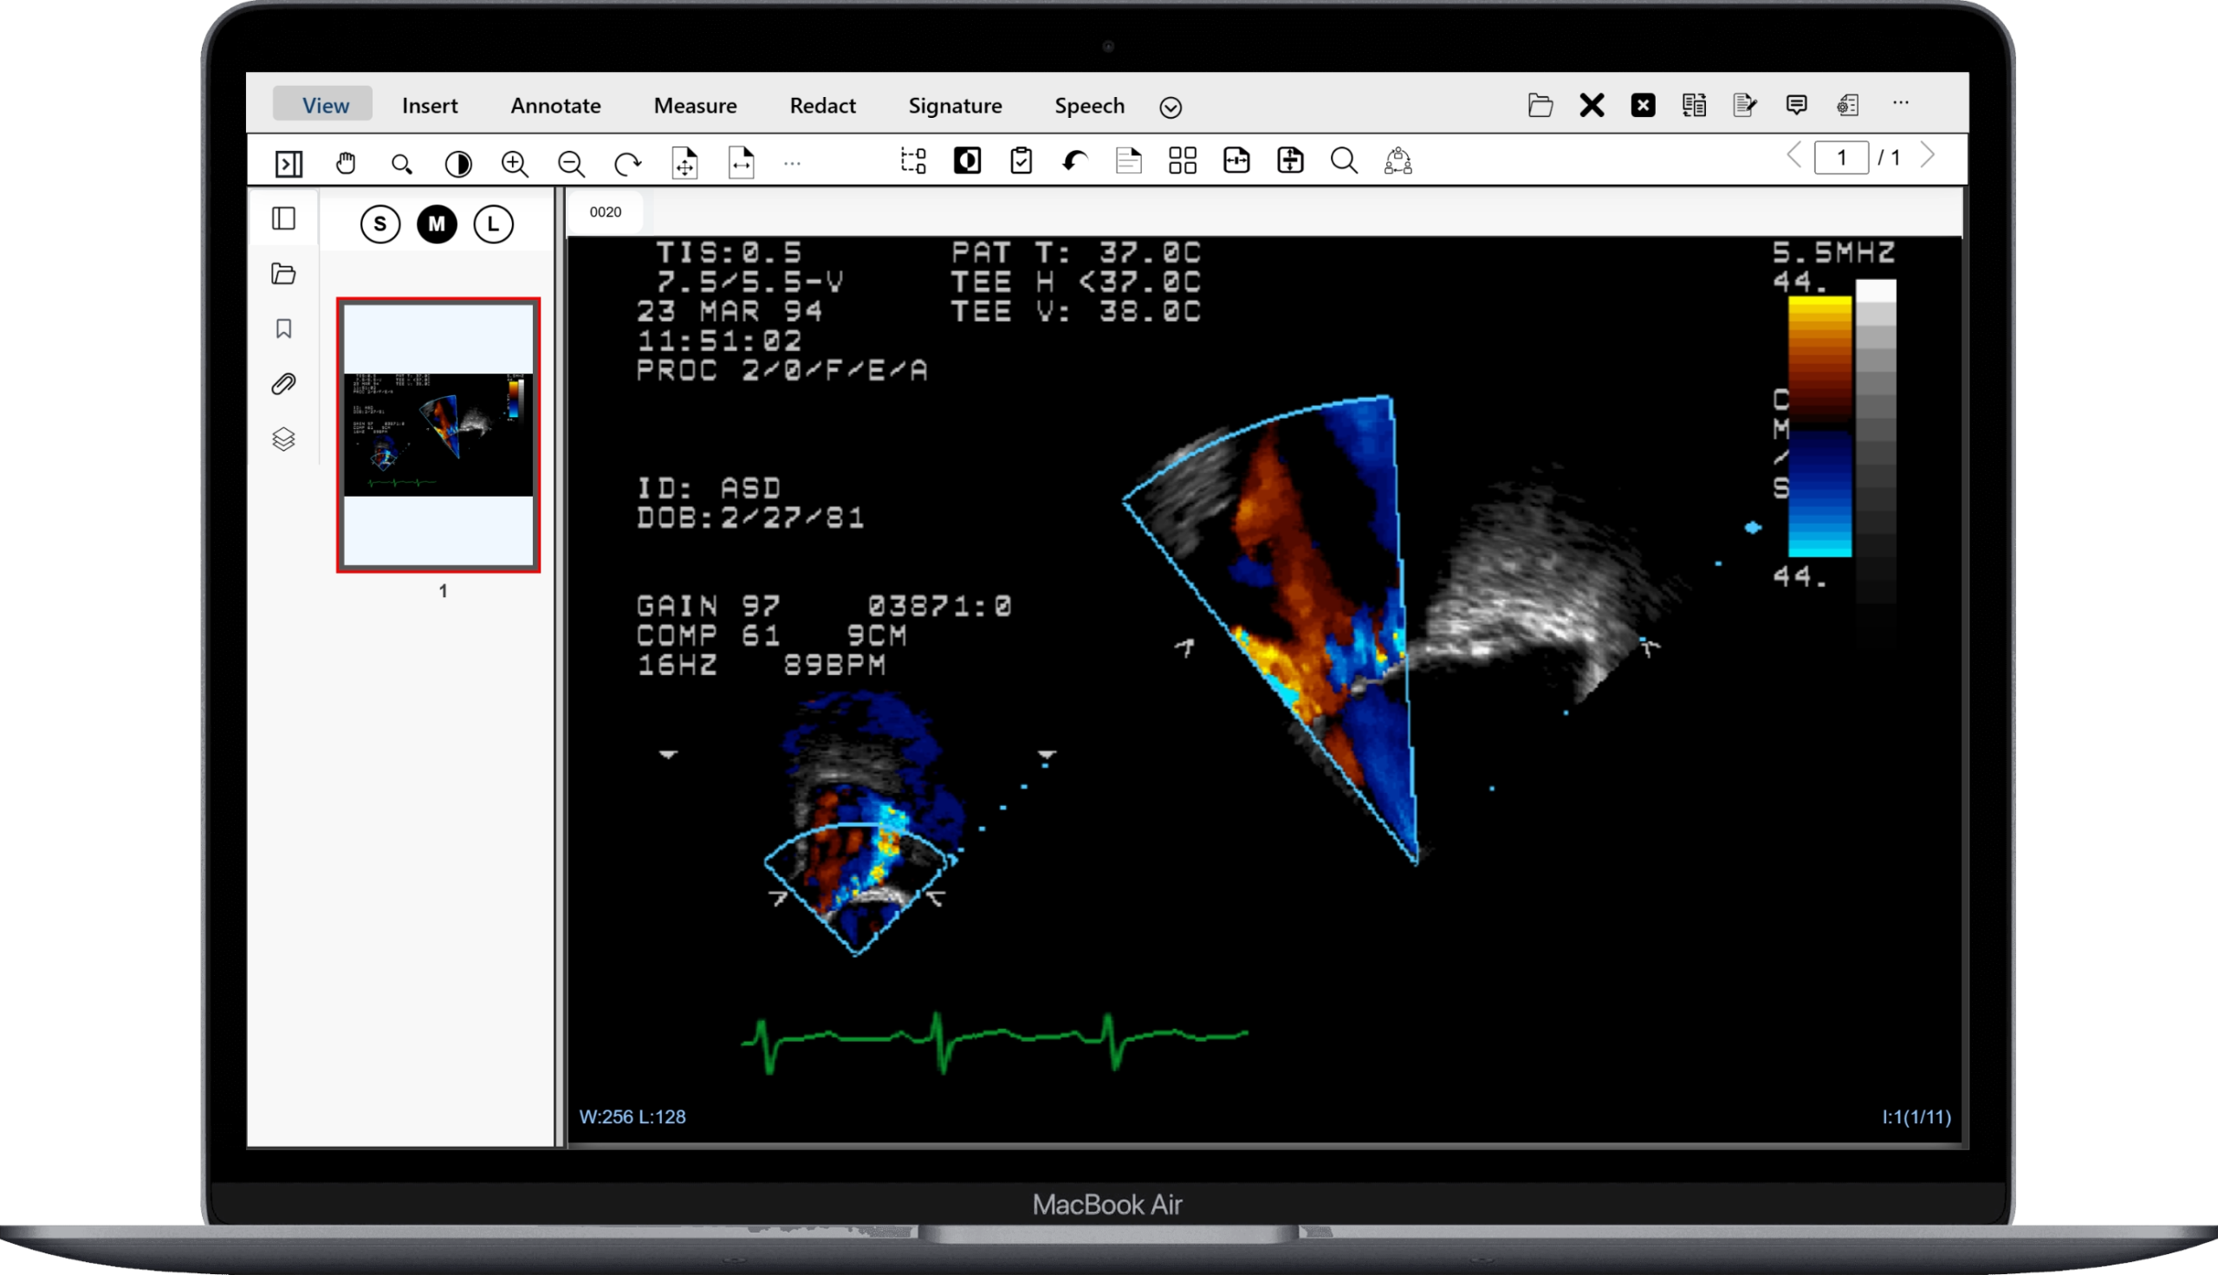This screenshot has width=2218, height=1275.
Task: Open the bookmarks sidebar panel
Action: 283,329
